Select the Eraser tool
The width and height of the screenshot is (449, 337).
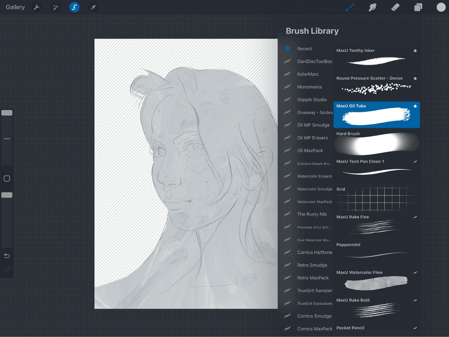[395, 7]
